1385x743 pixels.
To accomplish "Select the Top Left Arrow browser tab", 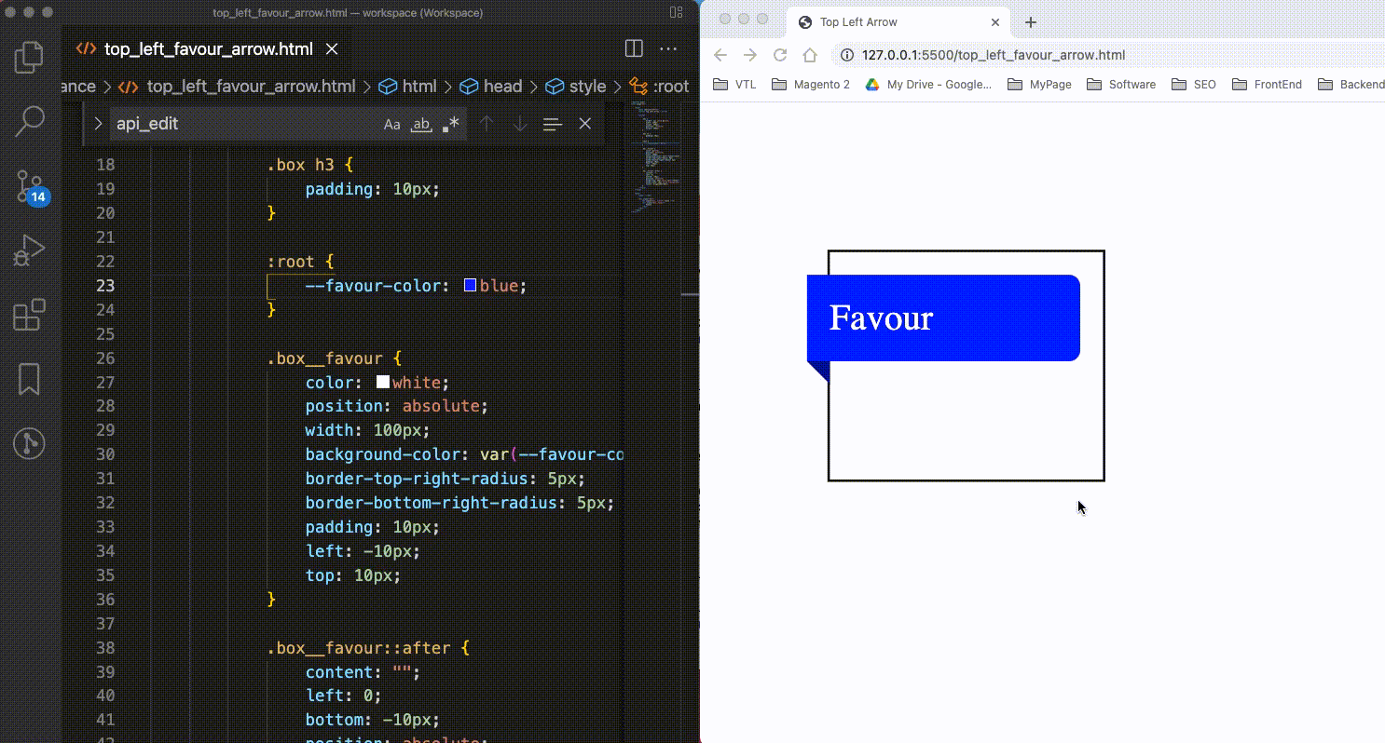I will tap(898, 22).
